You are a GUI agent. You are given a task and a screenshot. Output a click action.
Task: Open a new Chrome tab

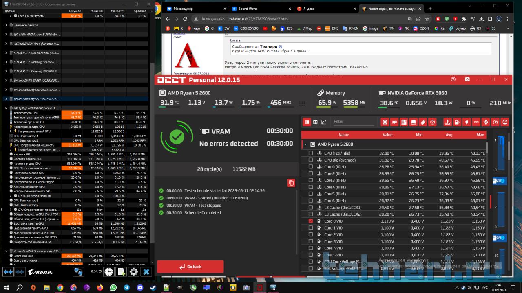(430, 9)
